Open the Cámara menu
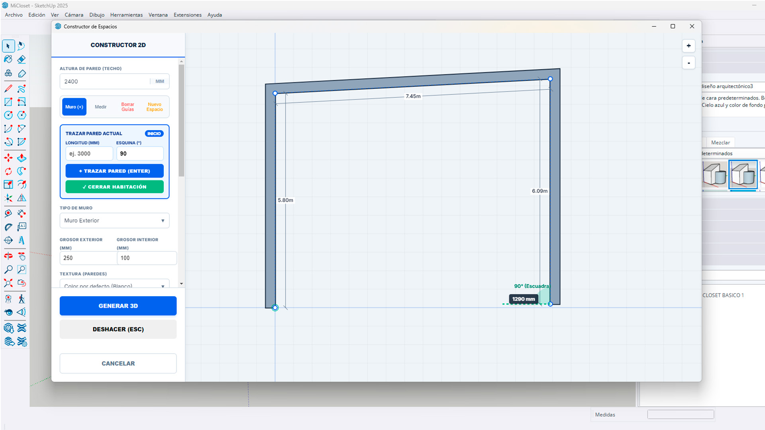The image size is (765, 430). [x=74, y=15]
